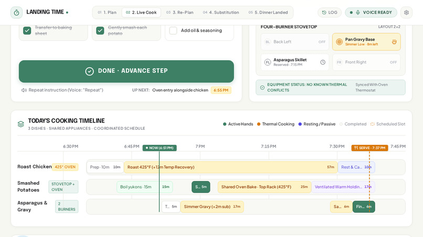Click the Voice Ready button
Image resolution: width=423 pixels, height=237 pixels.
pyautogui.click(x=371, y=13)
